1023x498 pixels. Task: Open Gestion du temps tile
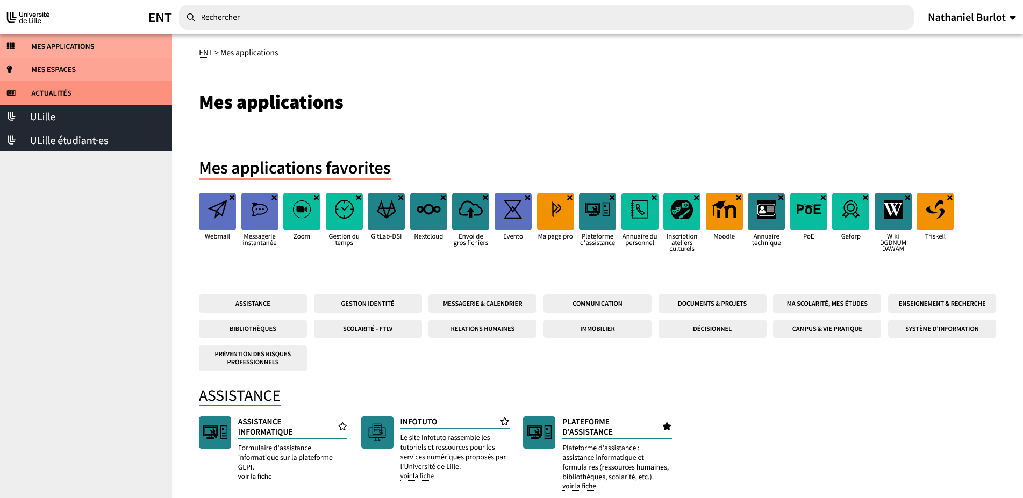click(344, 212)
